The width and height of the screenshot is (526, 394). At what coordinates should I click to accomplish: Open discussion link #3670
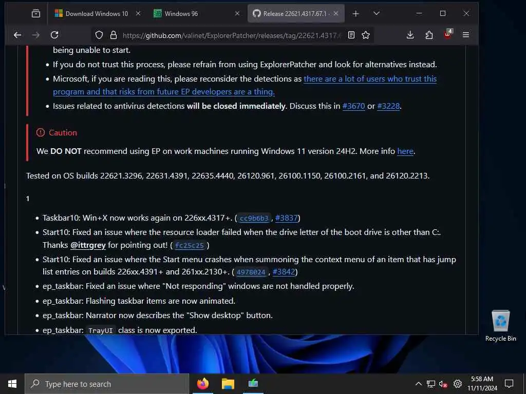[x=353, y=106]
